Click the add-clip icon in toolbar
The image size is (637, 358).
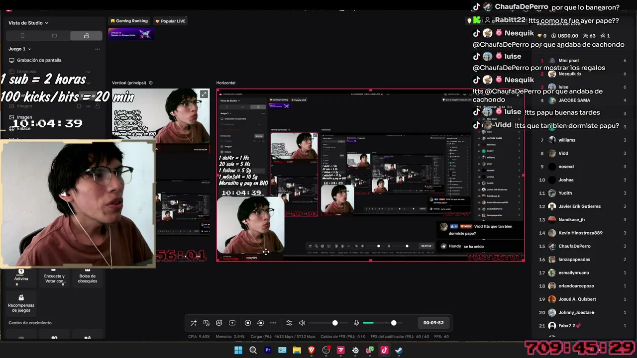[x=232, y=323]
